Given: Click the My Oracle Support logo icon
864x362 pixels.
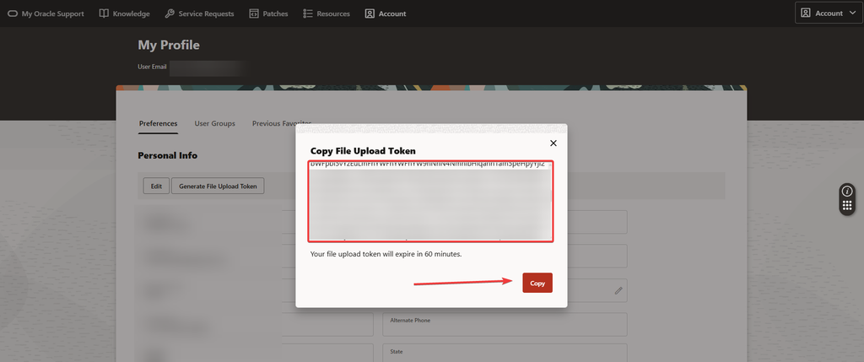Looking at the screenshot, I should pos(13,14).
